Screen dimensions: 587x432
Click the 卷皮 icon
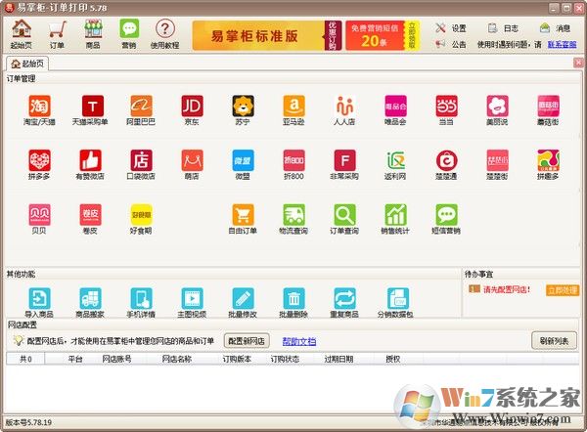point(90,215)
